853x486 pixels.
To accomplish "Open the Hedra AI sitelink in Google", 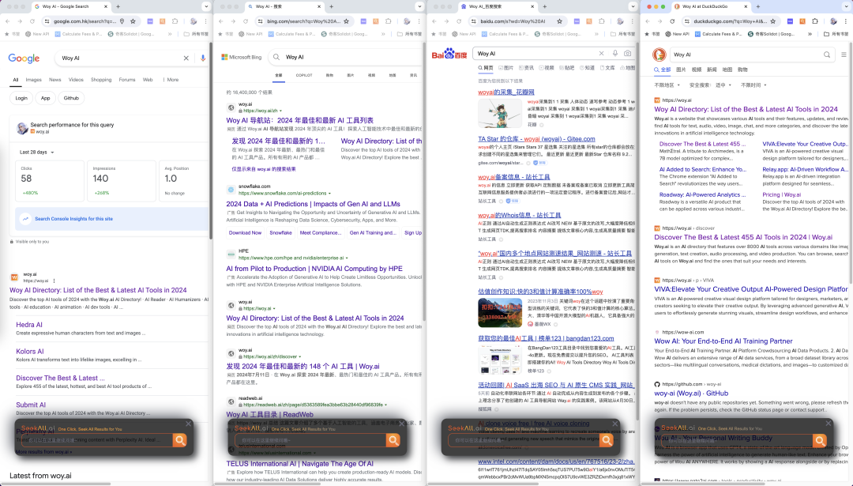I will pos(29,325).
